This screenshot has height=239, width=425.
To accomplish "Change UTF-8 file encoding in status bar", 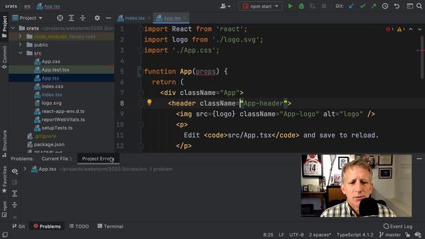I will click(x=296, y=235).
